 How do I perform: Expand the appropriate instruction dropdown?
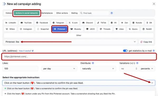pos(79,83)
